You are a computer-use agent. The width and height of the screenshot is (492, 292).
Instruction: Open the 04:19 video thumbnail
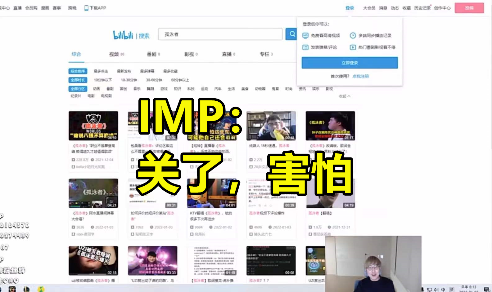[330, 193]
